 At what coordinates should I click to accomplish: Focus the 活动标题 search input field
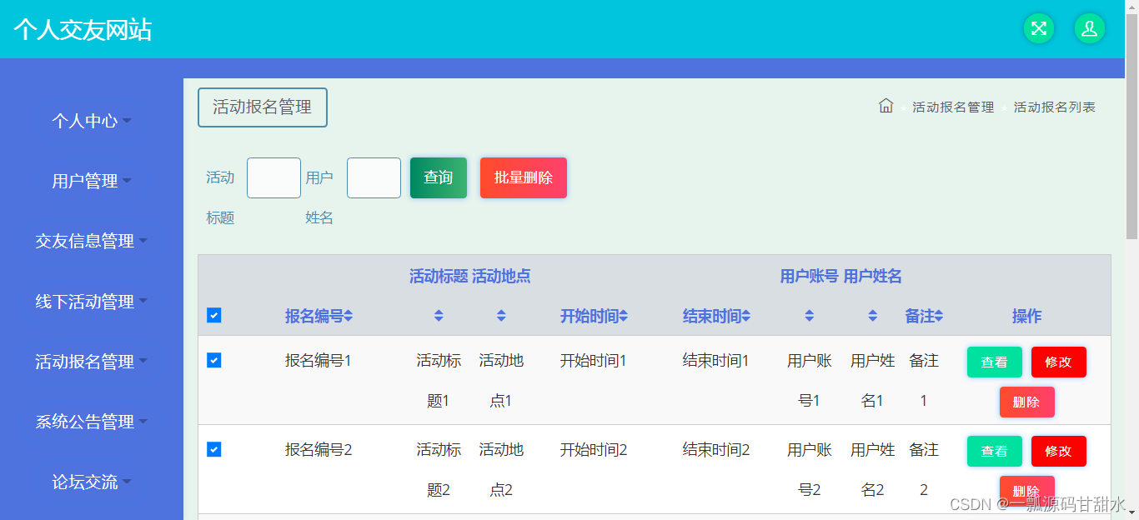(273, 177)
